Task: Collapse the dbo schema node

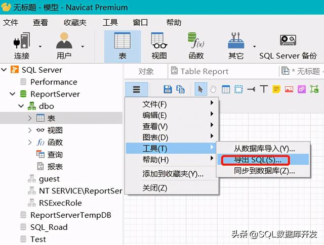Action: point(21,106)
